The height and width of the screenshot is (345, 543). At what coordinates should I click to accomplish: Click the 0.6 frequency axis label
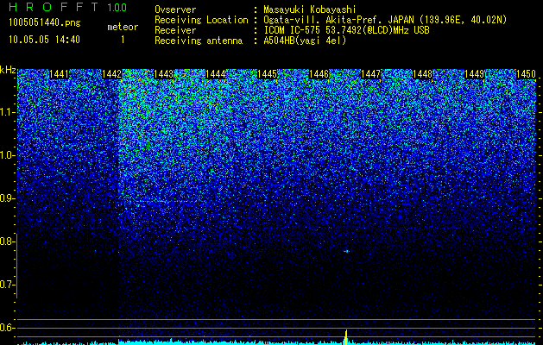pos(6,328)
